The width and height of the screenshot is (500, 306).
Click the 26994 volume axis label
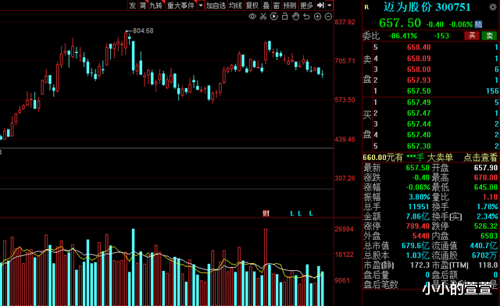(x=344, y=229)
